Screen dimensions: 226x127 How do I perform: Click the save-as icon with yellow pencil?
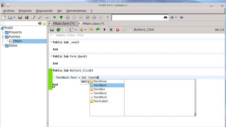pyautogui.click(x=27, y=17)
